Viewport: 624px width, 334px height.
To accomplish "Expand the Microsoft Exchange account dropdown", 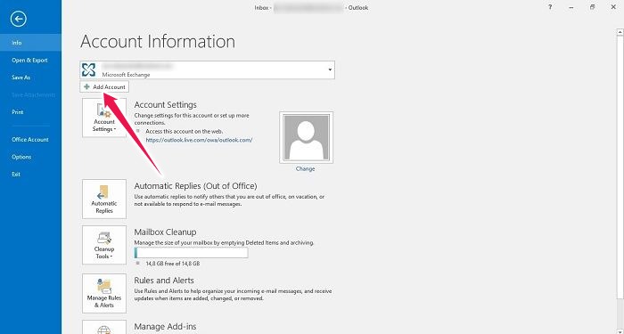I will coord(330,70).
